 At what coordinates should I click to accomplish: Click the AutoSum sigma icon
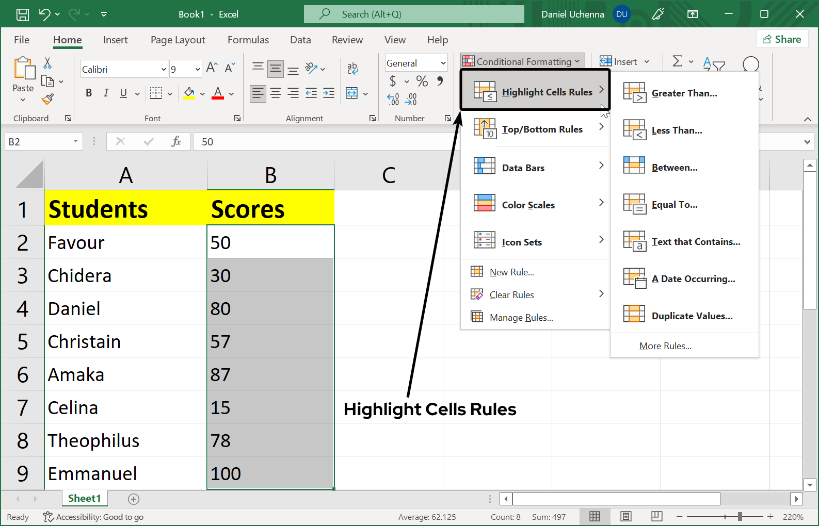coord(678,61)
